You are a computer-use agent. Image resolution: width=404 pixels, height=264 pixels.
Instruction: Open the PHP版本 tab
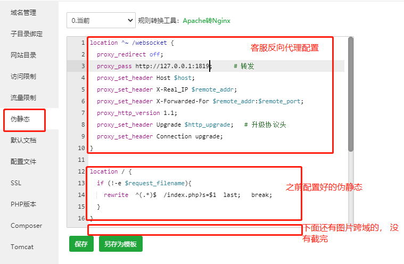coord(23,204)
